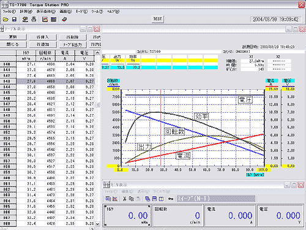The height and width of the screenshot is (230, 306).
Task: Click table vertical scrollbar up arrow
Action: tap(98, 53)
